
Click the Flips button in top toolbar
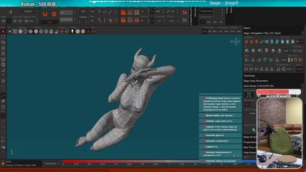point(83,11)
